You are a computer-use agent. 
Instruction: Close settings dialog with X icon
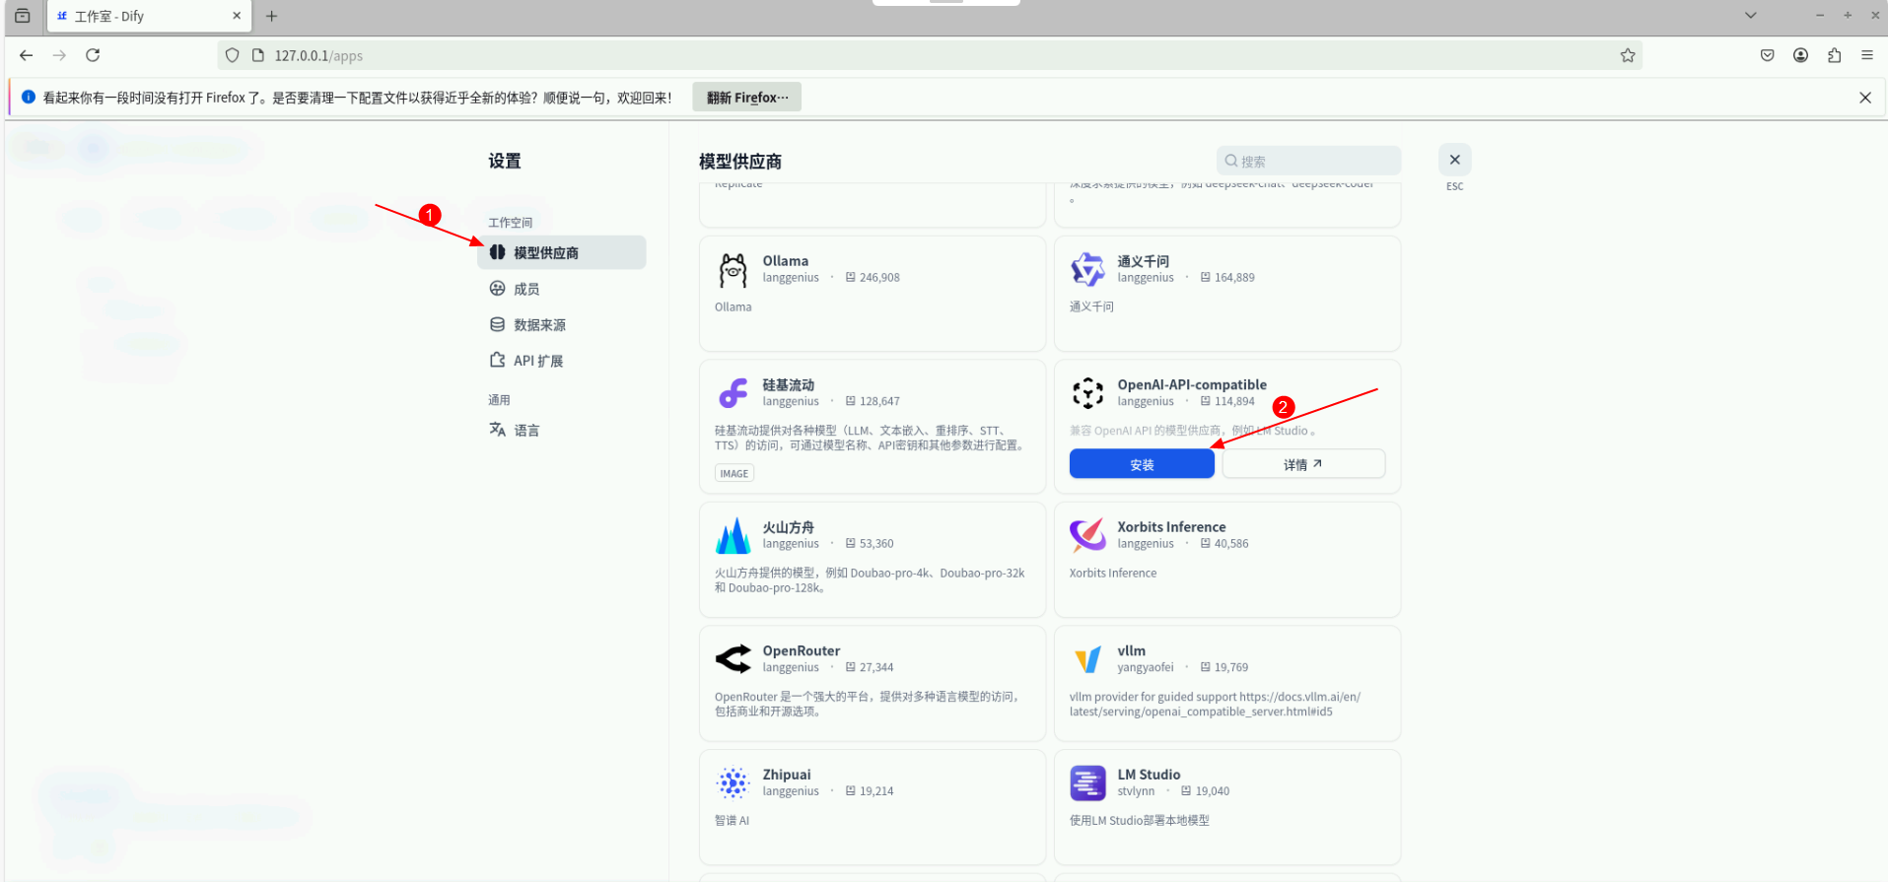pos(1454,160)
